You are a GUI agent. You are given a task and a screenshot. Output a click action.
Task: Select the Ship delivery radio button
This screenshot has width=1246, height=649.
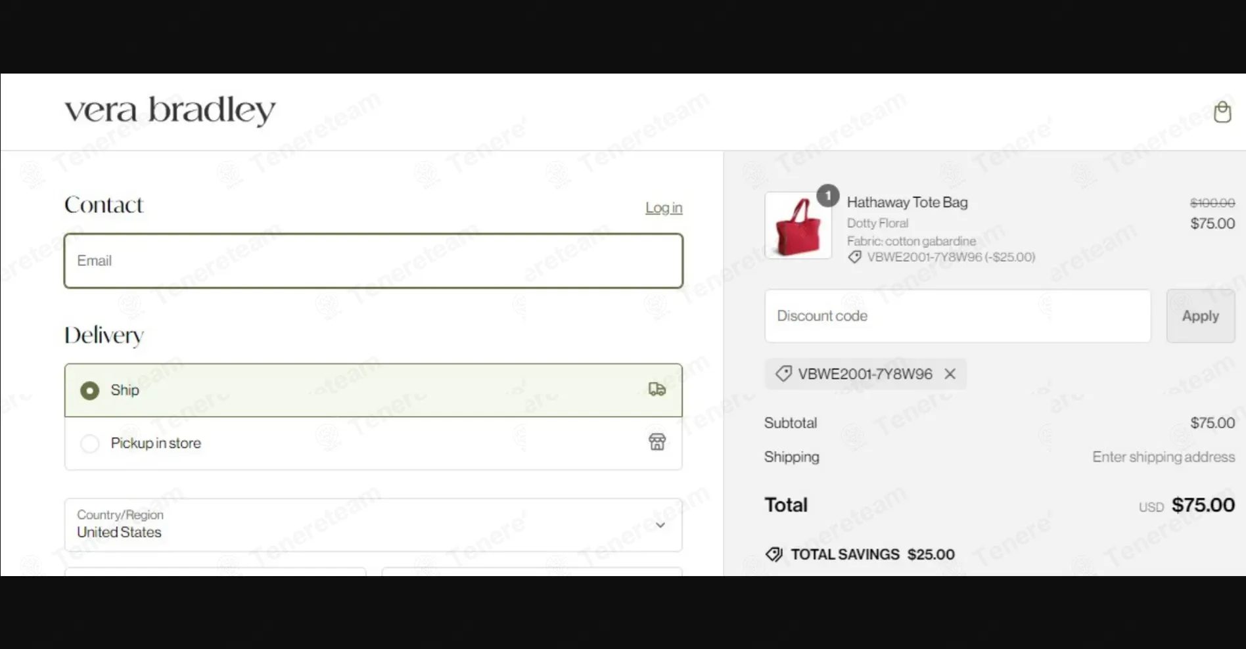[x=89, y=390]
